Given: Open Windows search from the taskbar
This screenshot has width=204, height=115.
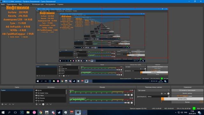Looking at the screenshot, I should coord(9,112).
